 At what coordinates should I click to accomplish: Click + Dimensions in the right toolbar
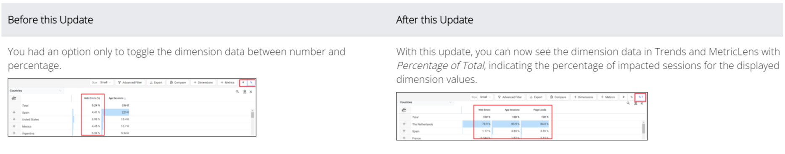click(x=584, y=97)
